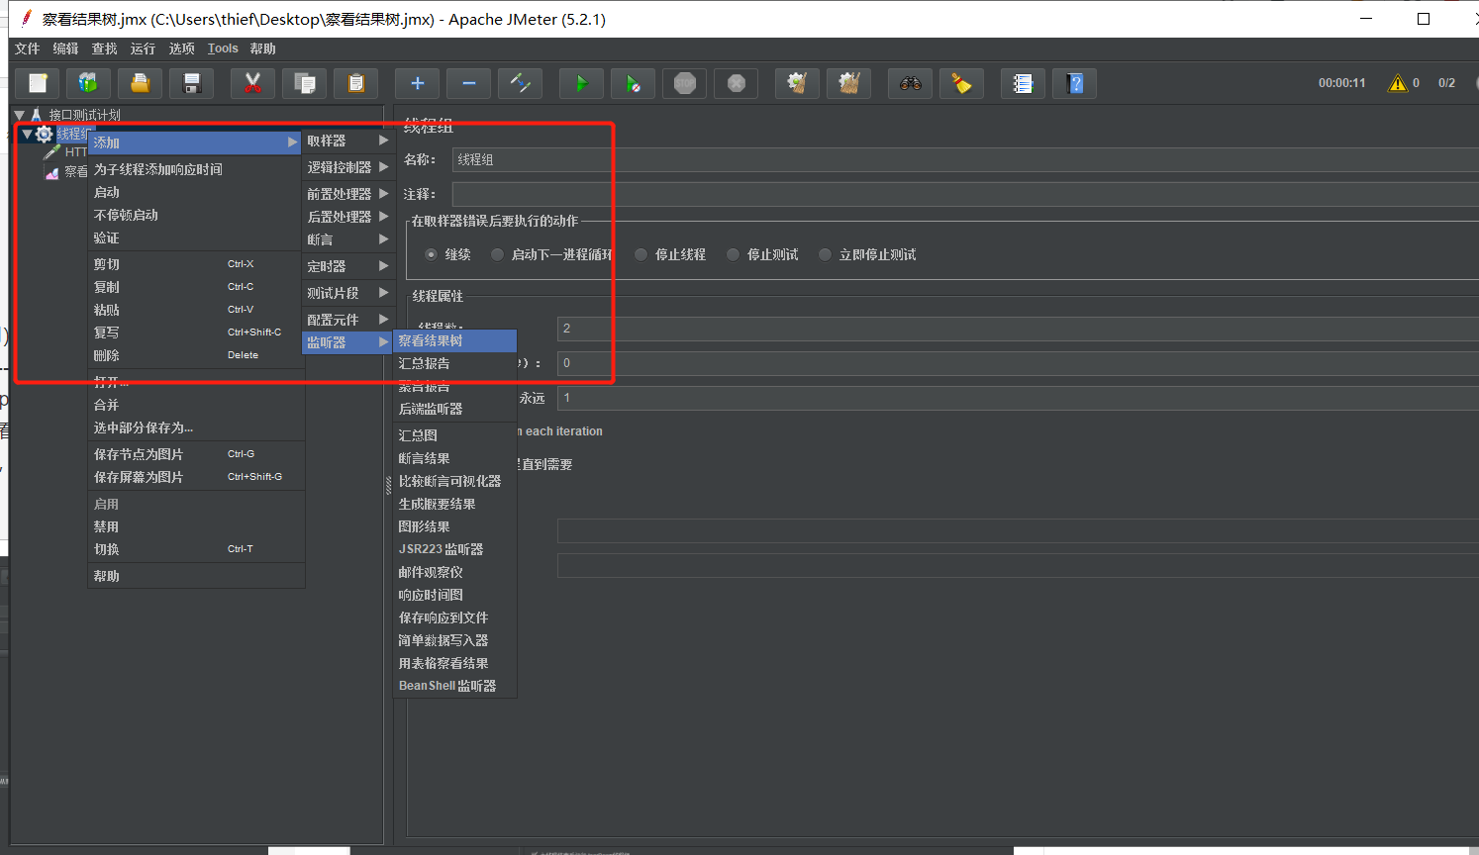Open the 测试片段 submenu

click(347, 293)
